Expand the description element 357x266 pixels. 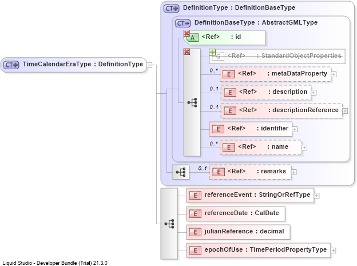click(x=314, y=93)
